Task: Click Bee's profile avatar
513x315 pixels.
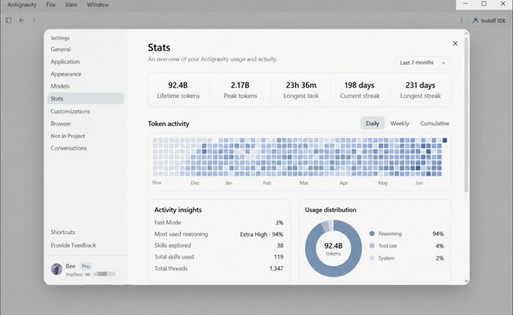Action: coord(57,270)
